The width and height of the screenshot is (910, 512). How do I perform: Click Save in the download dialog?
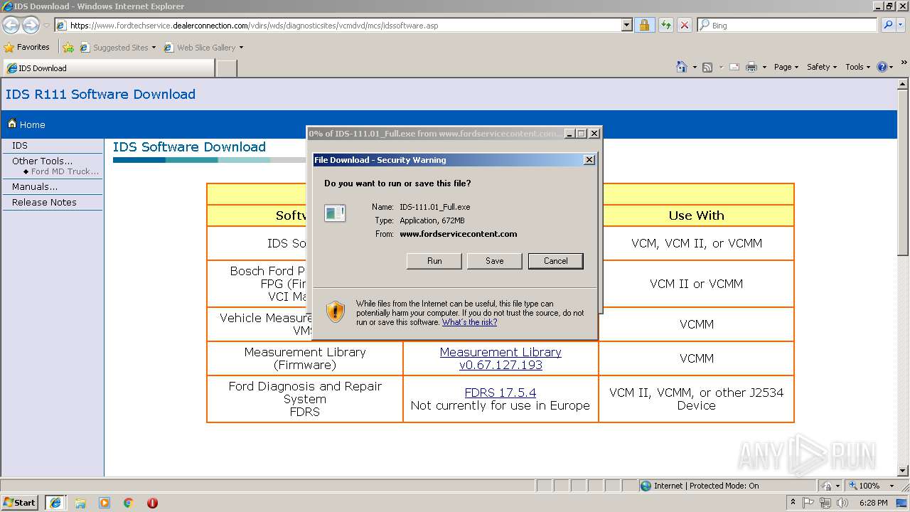pyautogui.click(x=495, y=261)
